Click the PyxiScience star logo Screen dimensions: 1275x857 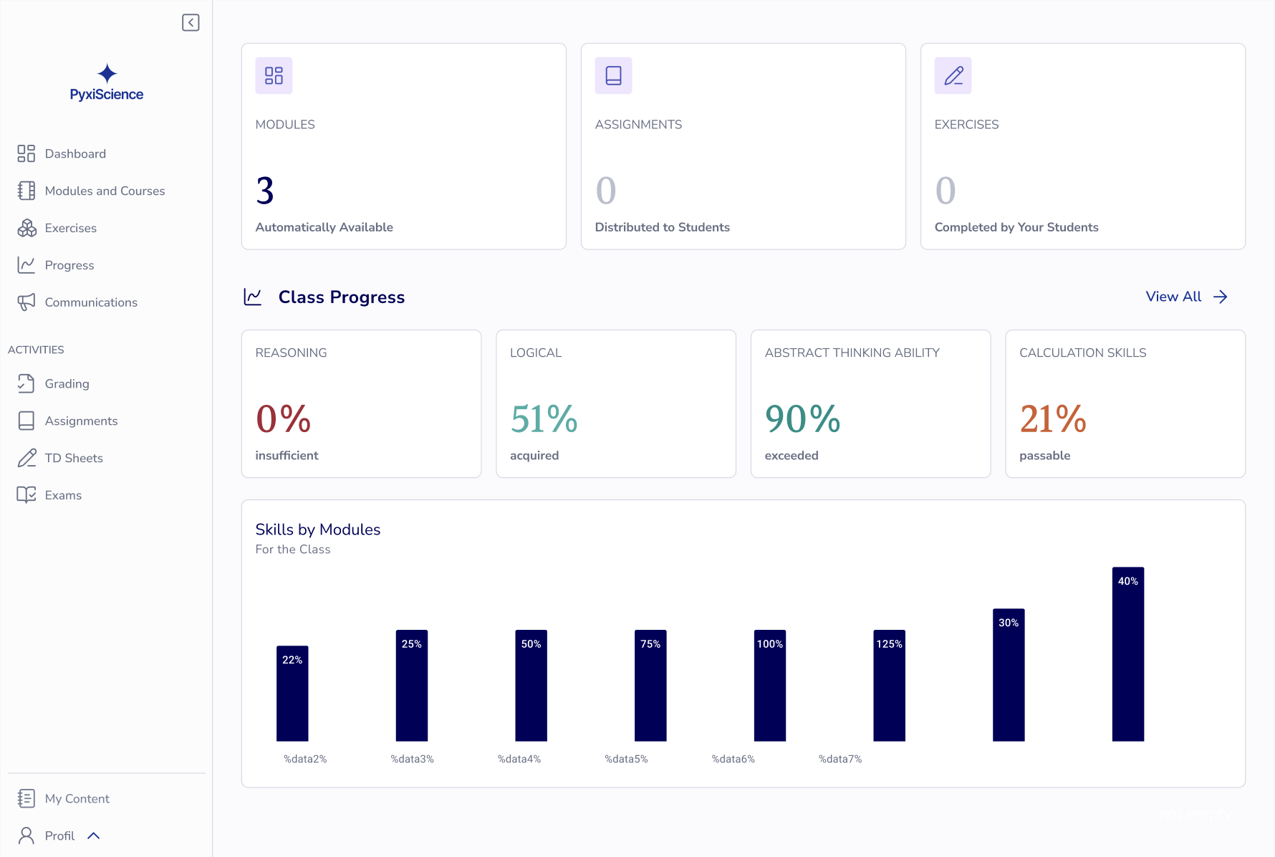(x=107, y=73)
